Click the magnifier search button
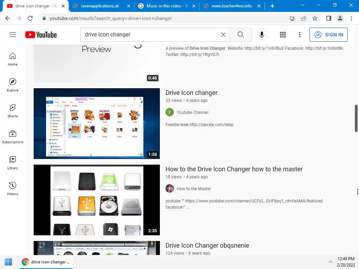 click(x=241, y=35)
